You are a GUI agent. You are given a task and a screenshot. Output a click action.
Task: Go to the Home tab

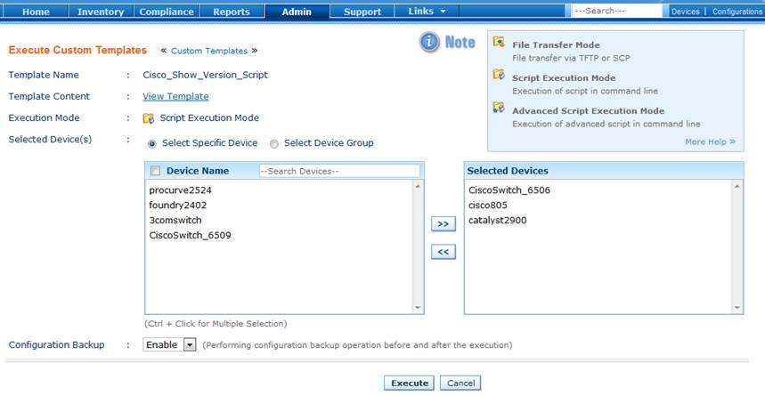point(36,12)
